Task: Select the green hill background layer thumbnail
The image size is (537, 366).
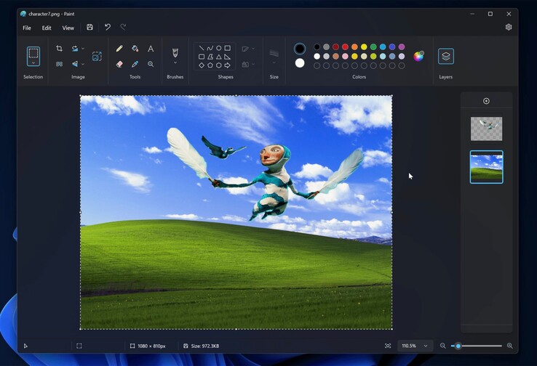Action: pos(486,167)
